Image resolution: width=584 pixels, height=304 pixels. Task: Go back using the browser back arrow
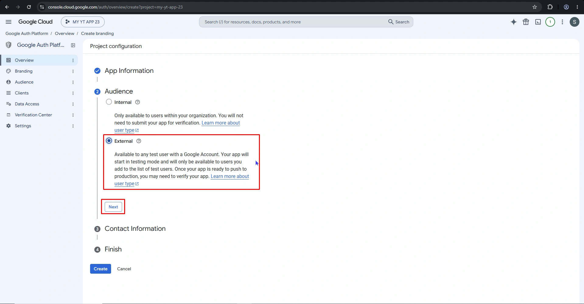(7, 7)
